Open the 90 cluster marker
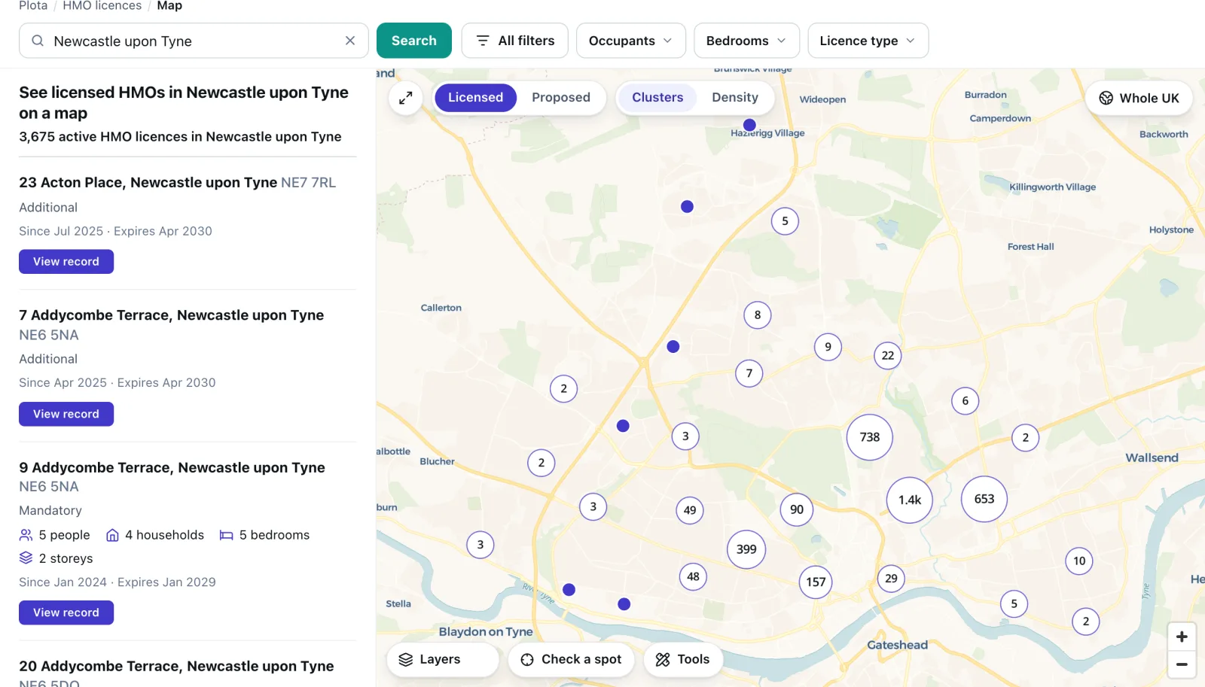 tap(797, 509)
